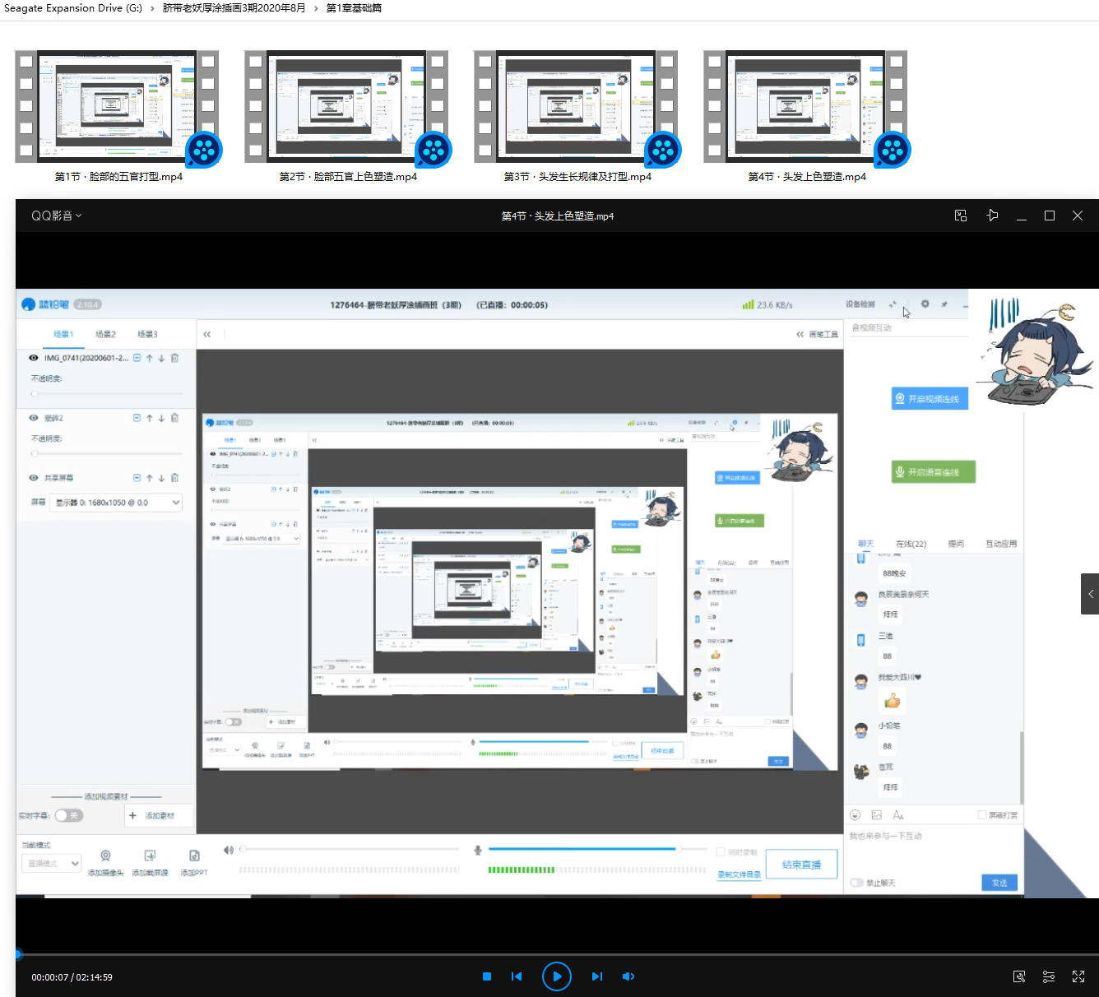The image size is (1099, 997).
Task: Mute the player volume
Action: click(628, 976)
